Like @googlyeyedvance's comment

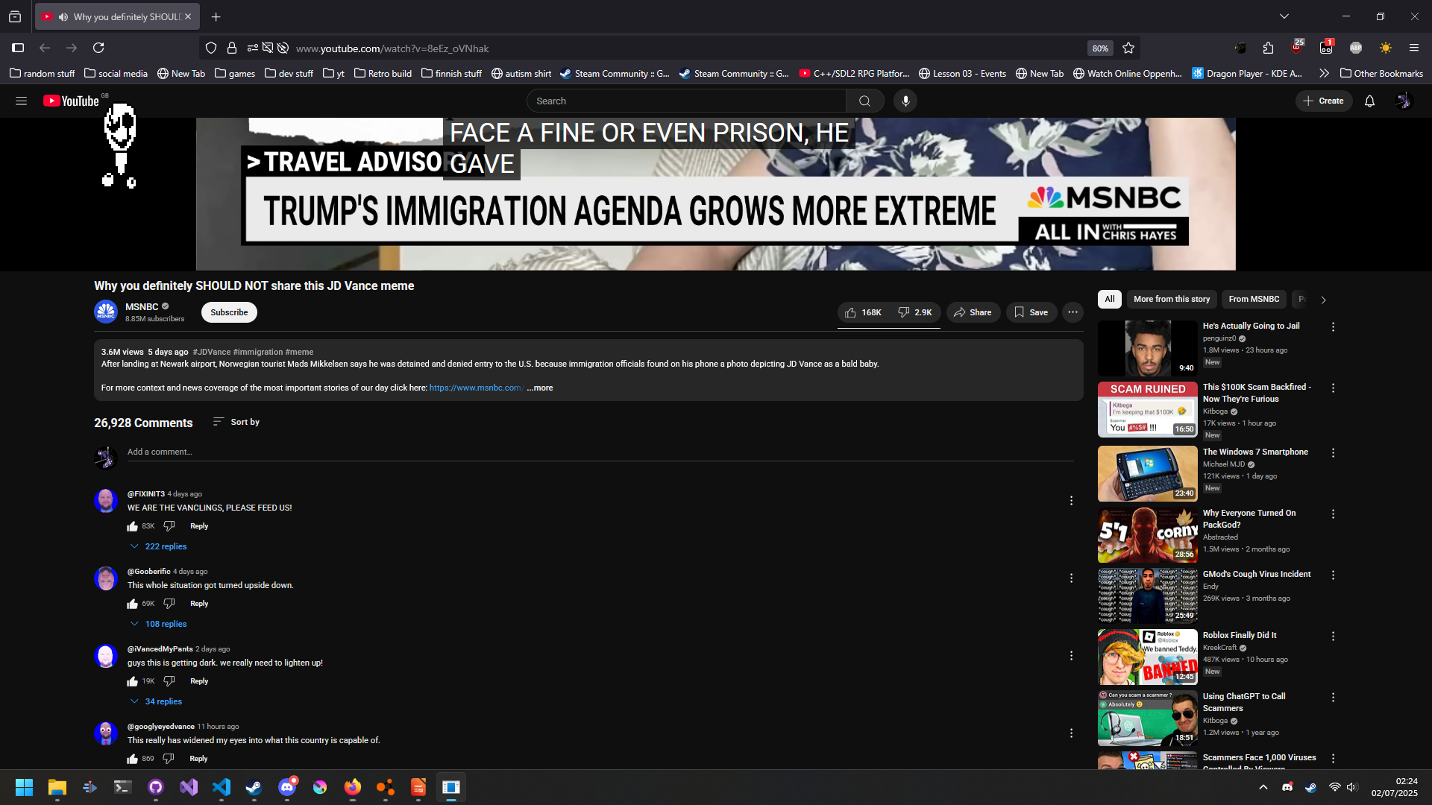132,759
